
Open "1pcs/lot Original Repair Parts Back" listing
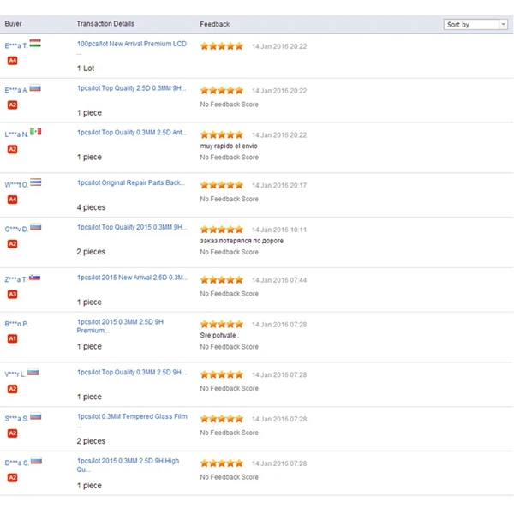[131, 182]
